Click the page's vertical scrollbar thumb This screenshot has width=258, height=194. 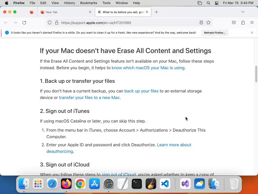coord(256,74)
